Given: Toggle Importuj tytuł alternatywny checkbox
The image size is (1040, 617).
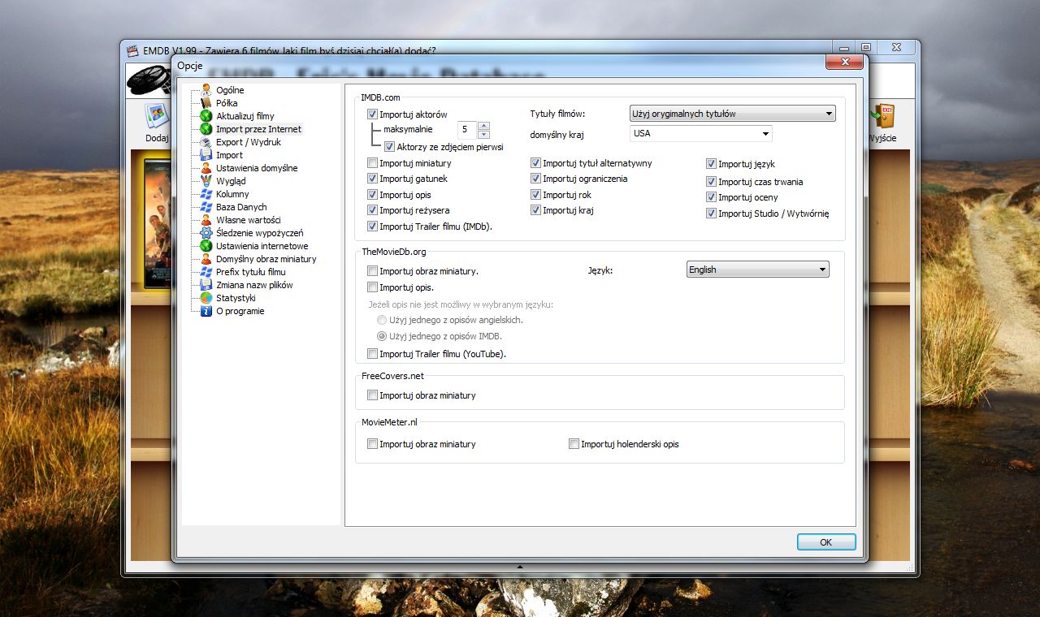Looking at the screenshot, I should click(x=535, y=163).
